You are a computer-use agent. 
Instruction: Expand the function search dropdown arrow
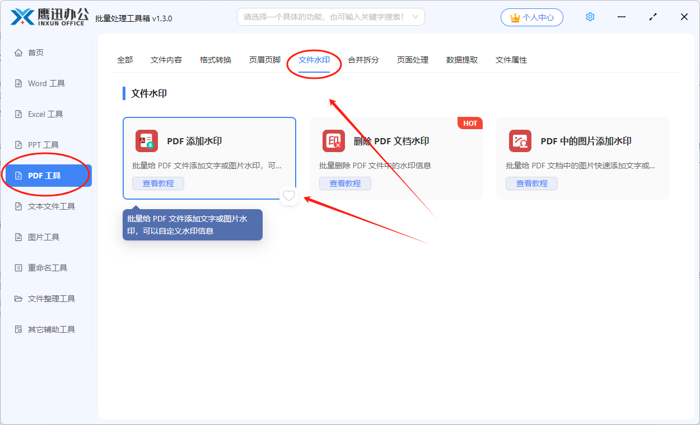pyautogui.click(x=416, y=17)
